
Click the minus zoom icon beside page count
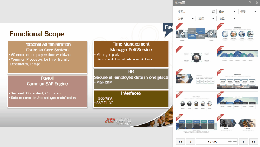[x=235, y=142]
